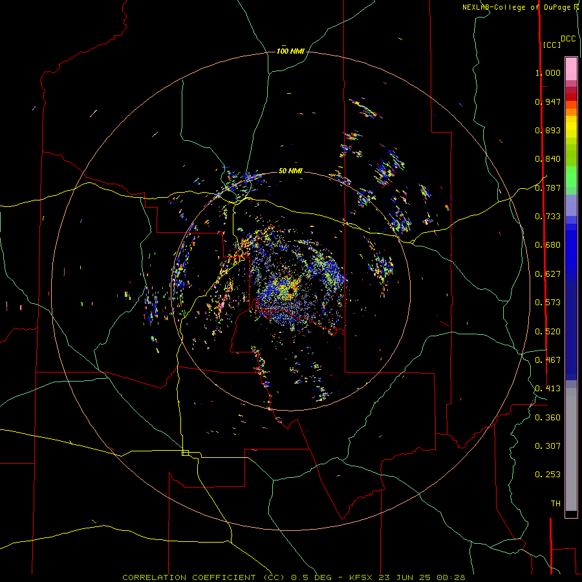Click the 0.947 scale value
Viewport: 582px width, 582px height.
548,102
